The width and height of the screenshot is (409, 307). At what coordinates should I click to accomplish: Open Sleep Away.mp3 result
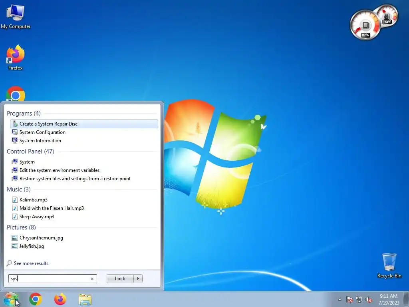coord(84,216)
